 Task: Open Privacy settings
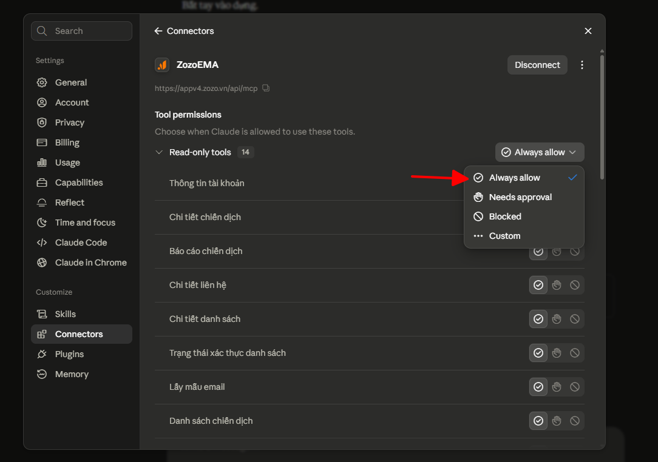click(81, 122)
